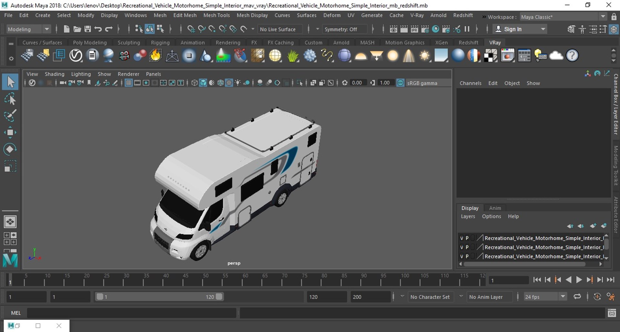The width and height of the screenshot is (620, 332).
Task: Click the layer list horizontal scrollbar
Action: click(x=524, y=264)
